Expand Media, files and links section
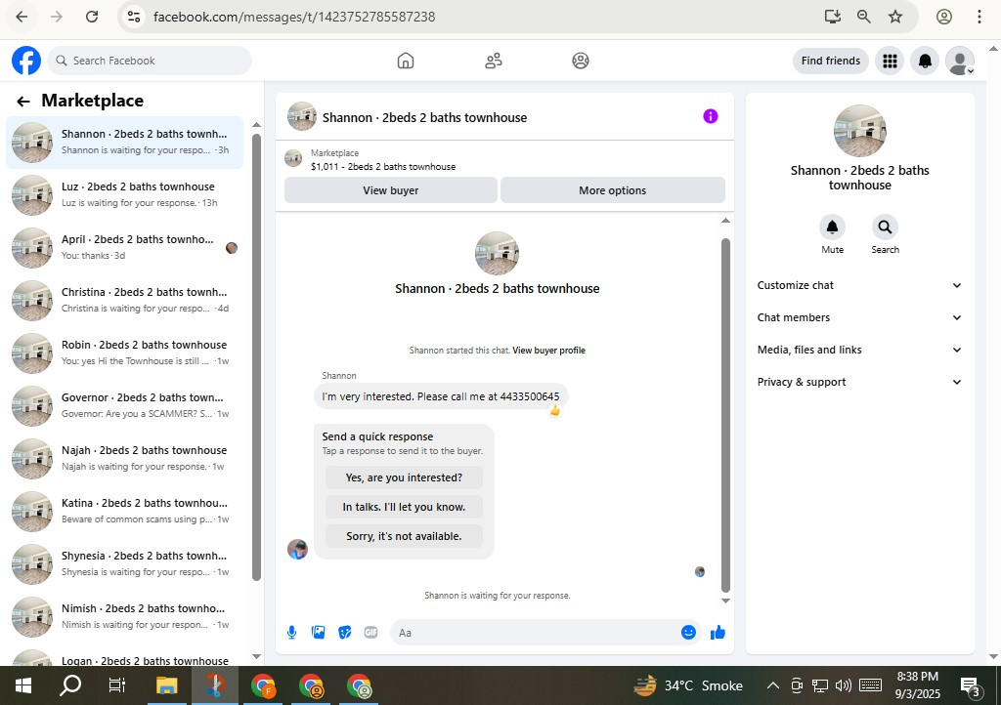 click(x=859, y=350)
